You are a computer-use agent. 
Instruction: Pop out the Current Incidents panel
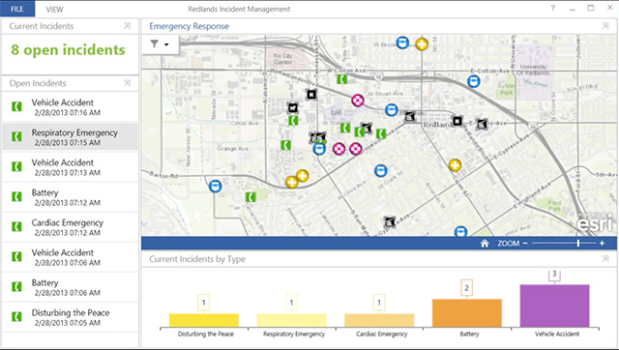click(x=127, y=26)
